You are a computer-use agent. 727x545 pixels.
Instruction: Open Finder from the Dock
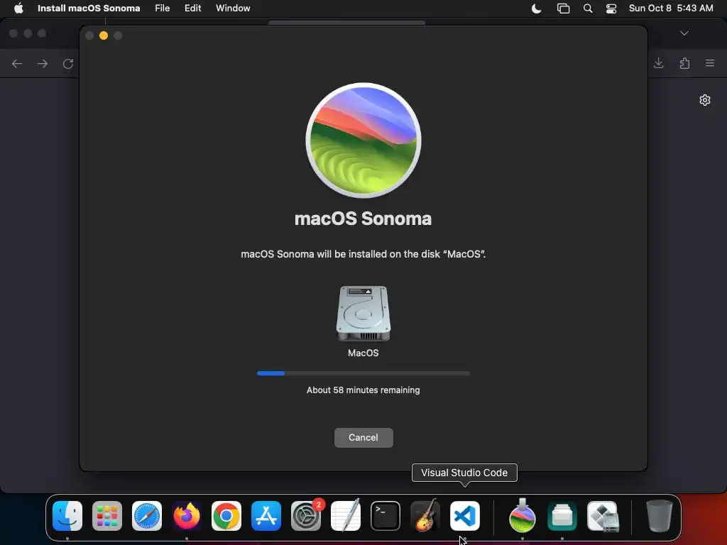(67, 515)
